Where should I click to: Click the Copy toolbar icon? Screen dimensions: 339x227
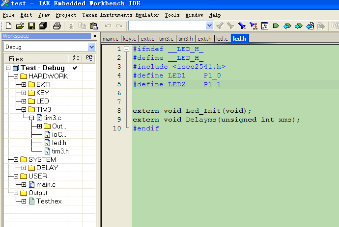click(82, 26)
